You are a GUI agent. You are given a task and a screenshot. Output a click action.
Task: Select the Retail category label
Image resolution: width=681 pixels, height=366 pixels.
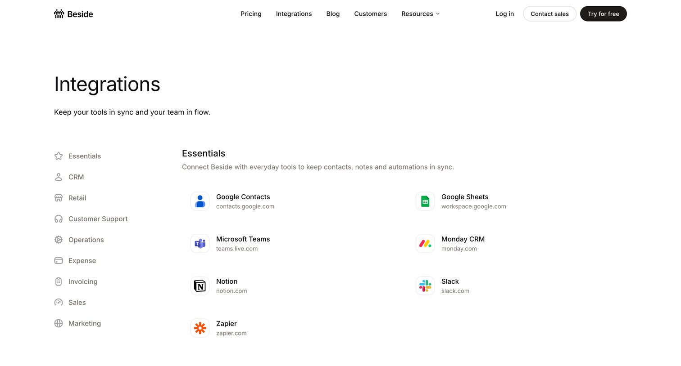tap(77, 198)
